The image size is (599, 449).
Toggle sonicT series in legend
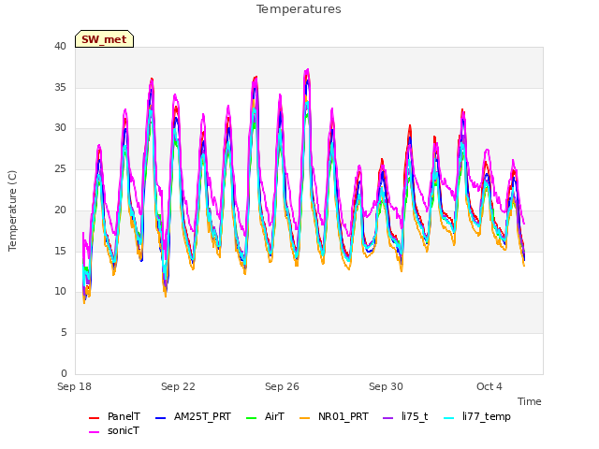coord(114,430)
